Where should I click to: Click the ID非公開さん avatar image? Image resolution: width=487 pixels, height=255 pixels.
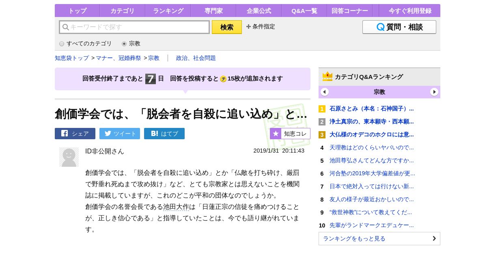(69, 157)
